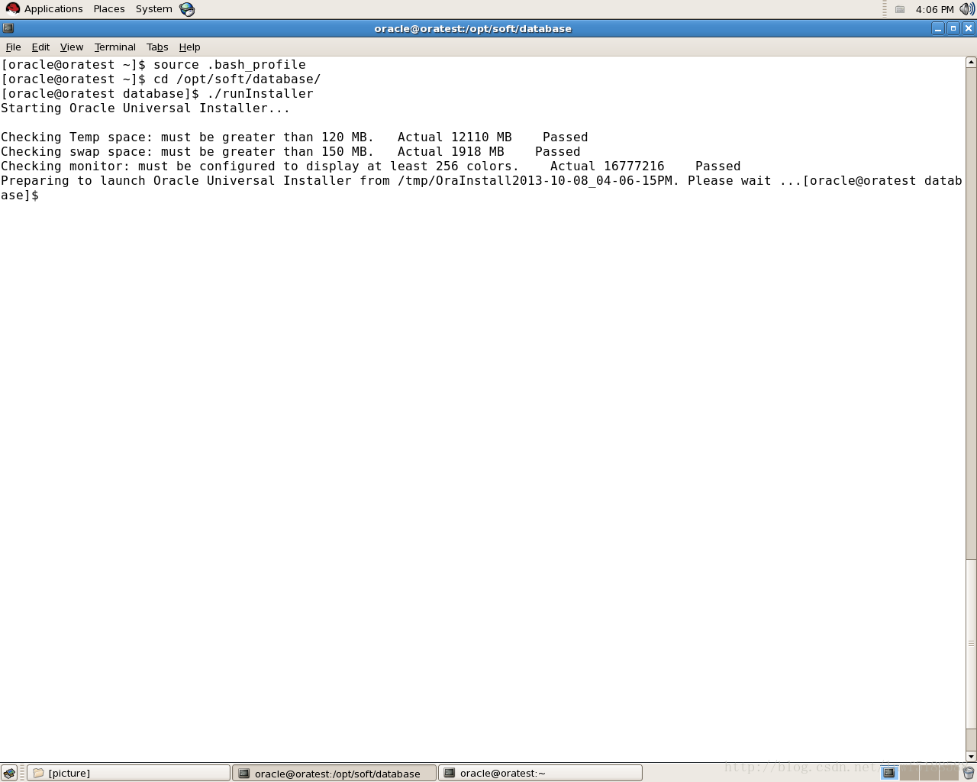Image resolution: width=977 pixels, height=782 pixels.
Task: Open the Places menu
Action: (x=109, y=9)
